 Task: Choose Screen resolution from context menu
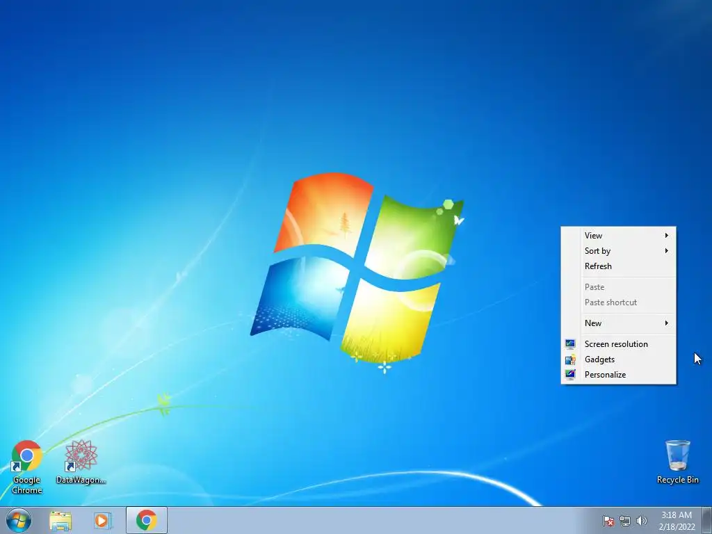tap(618, 343)
